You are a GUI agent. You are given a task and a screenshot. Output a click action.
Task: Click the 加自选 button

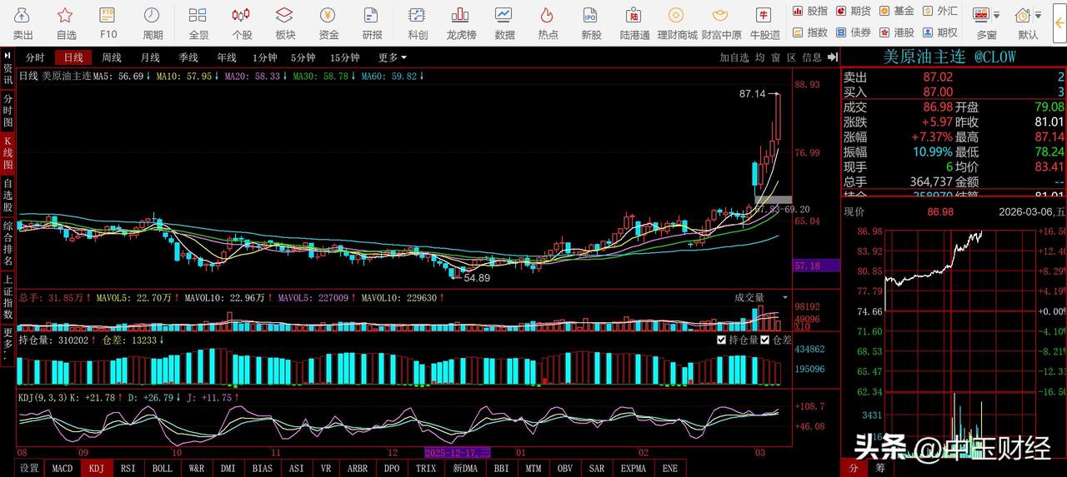(734, 57)
